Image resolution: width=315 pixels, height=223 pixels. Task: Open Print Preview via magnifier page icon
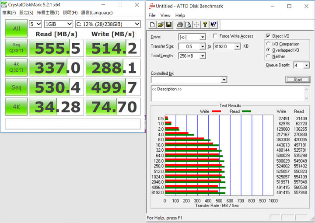click(188, 24)
